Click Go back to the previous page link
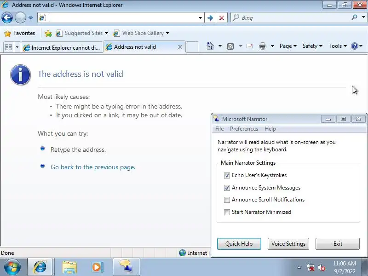 (x=93, y=167)
